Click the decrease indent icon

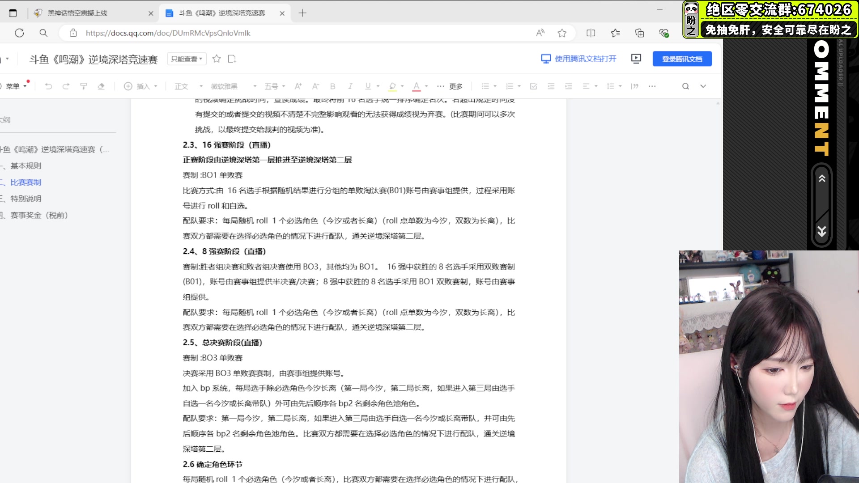[551, 86]
